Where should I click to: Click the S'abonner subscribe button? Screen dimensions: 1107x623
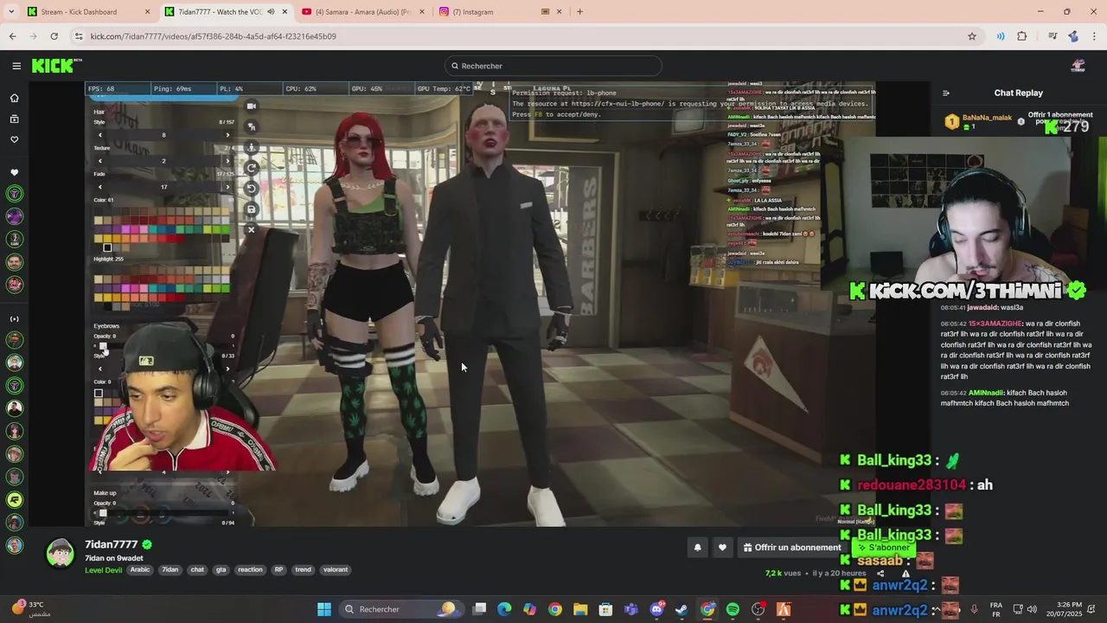click(883, 547)
